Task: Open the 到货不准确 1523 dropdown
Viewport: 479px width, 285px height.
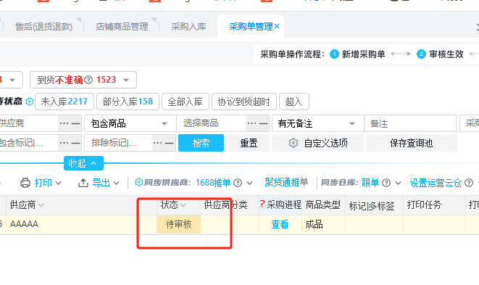Action: click(x=83, y=80)
